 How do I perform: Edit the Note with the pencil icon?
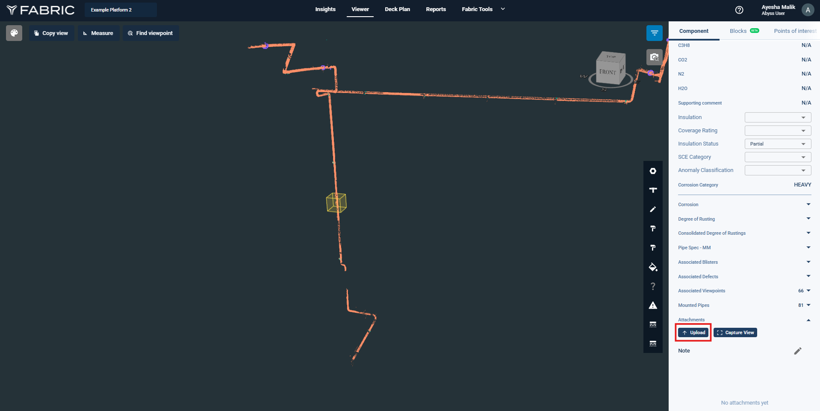pyautogui.click(x=797, y=351)
